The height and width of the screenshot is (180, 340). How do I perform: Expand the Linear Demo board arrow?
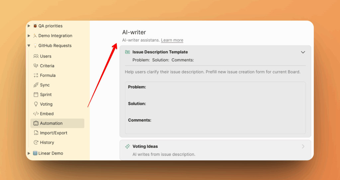point(29,153)
